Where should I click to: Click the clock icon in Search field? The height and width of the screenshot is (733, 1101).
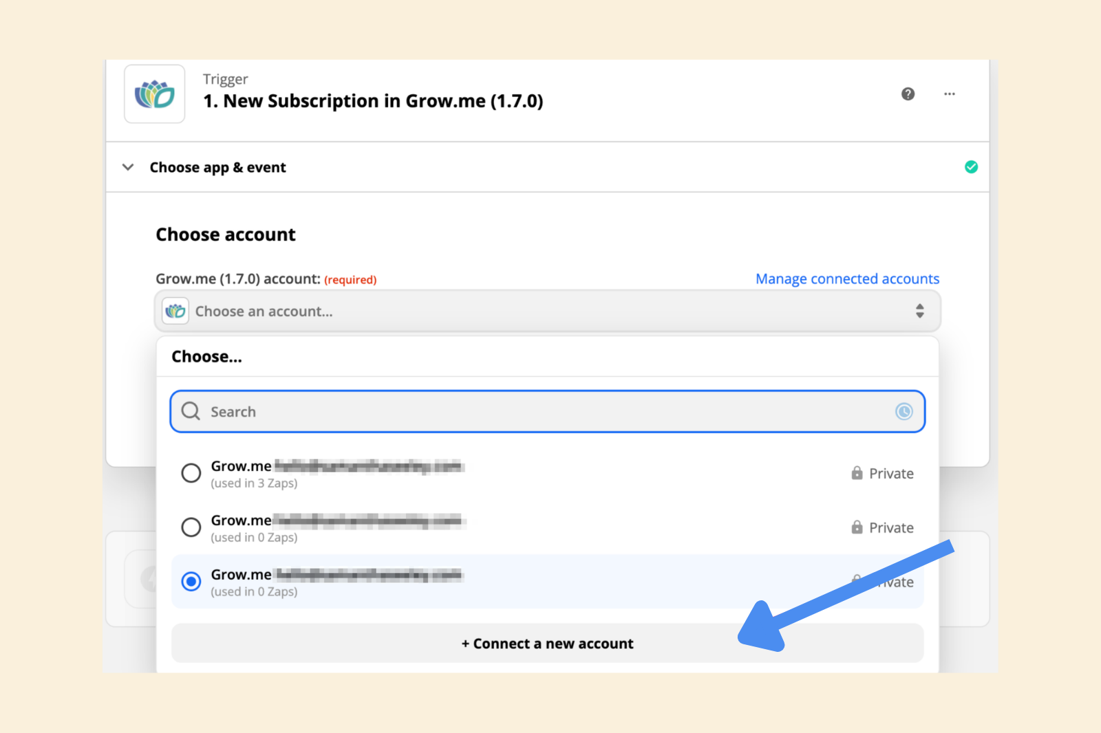(x=904, y=412)
